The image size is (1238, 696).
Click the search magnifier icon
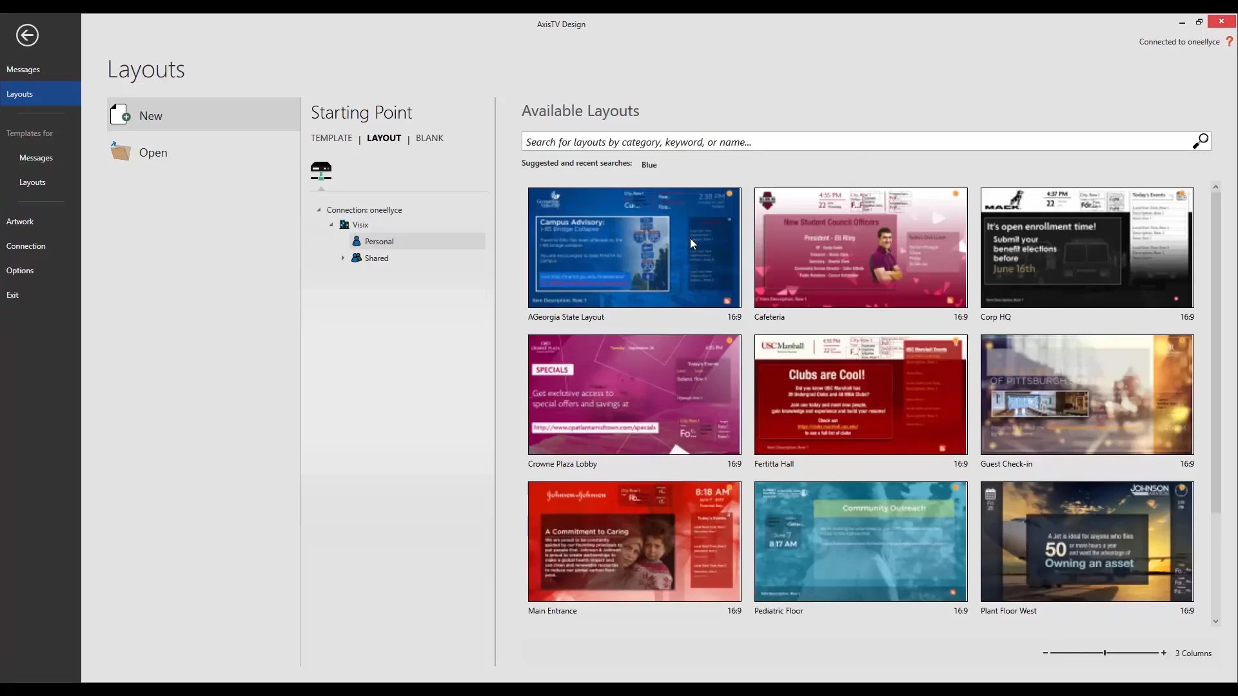point(1200,141)
